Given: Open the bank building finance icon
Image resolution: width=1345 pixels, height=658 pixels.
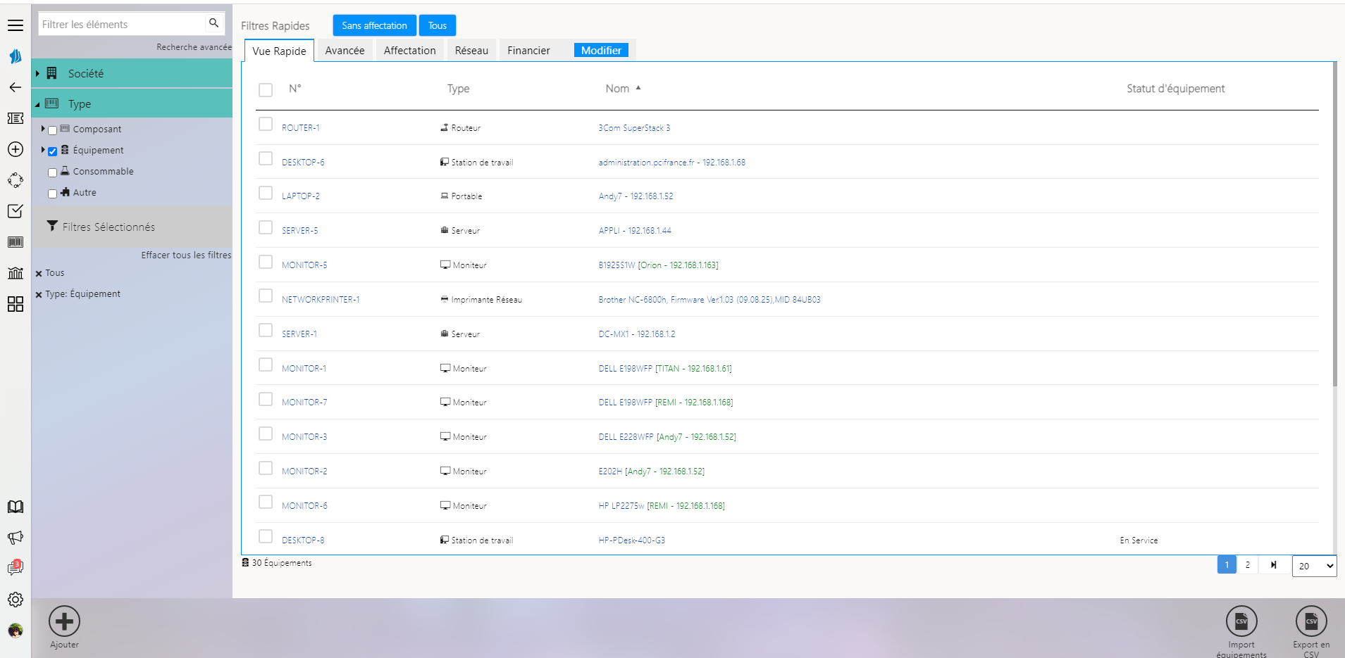Looking at the screenshot, I should (x=16, y=273).
